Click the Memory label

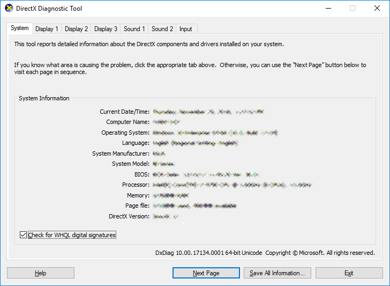138,195
